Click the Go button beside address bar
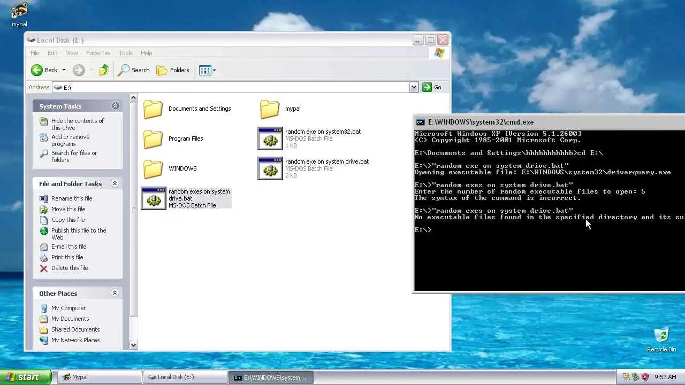The image size is (685, 385). 432,87
